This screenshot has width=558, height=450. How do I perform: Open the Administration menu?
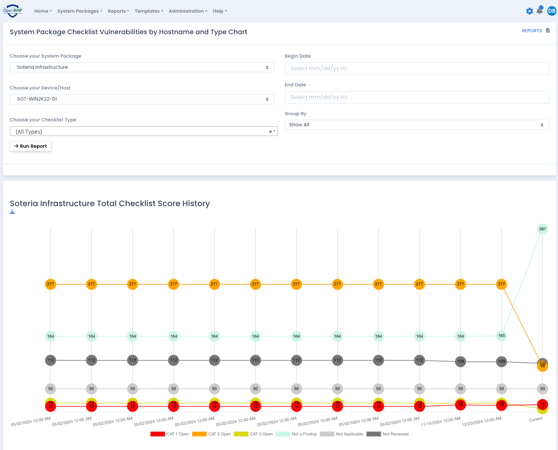(188, 11)
